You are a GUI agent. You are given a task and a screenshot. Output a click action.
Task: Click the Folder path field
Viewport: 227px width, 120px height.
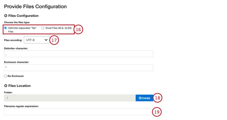[70, 98]
